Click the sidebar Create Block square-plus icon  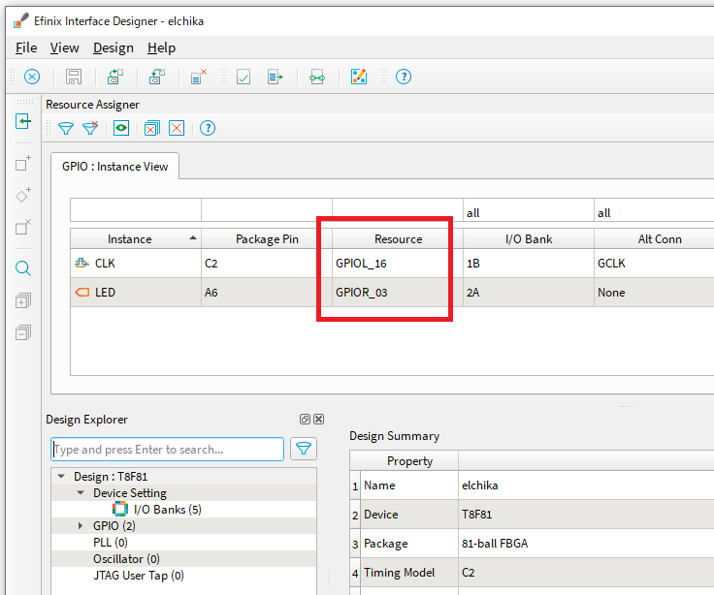(23, 163)
